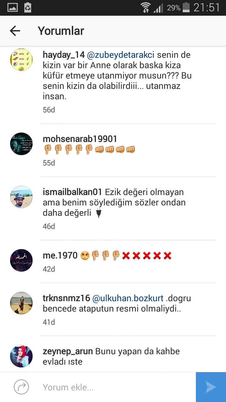Tap the circular share arrow icon
The image size is (226, 402).
(21, 387)
